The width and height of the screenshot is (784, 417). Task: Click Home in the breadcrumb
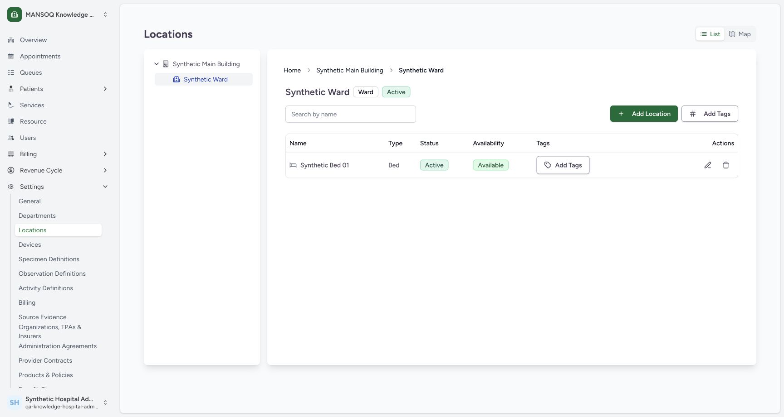point(292,70)
